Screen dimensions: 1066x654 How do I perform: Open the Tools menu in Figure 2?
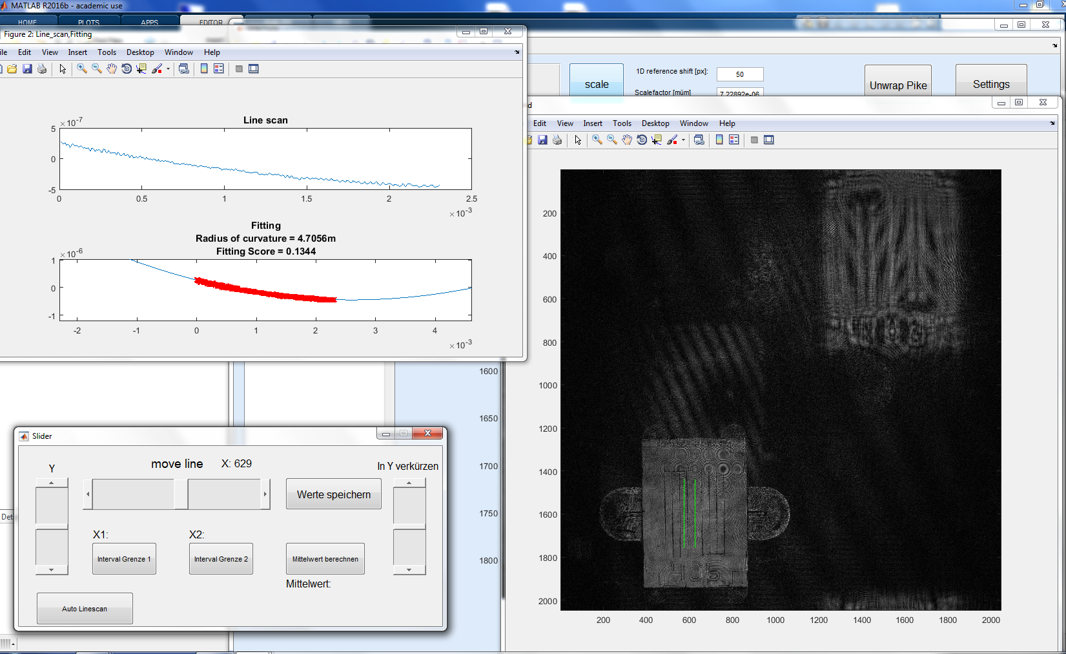pyautogui.click(x=107, y=52)
